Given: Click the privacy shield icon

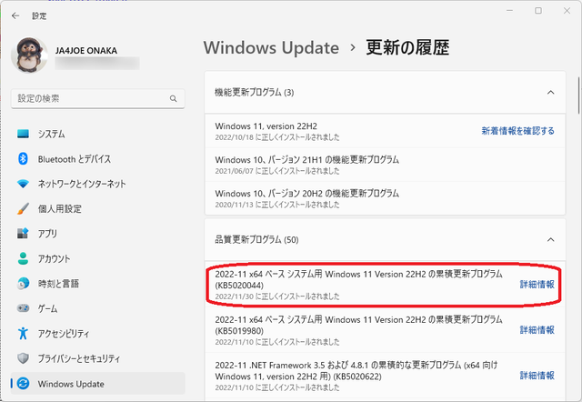Looking at the screenshot, I should (x=23, y=358).
